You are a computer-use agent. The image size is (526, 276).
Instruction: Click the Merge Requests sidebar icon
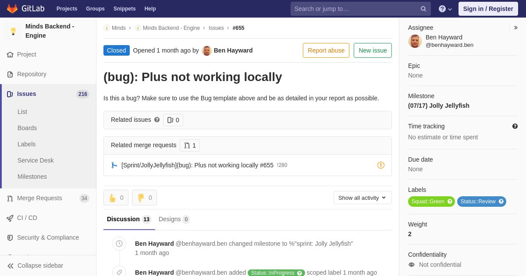[x=10, y=198]
